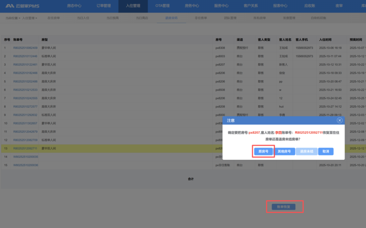
Task: Click the 账单恢复 button at bottom
Action: coord(283,207)
